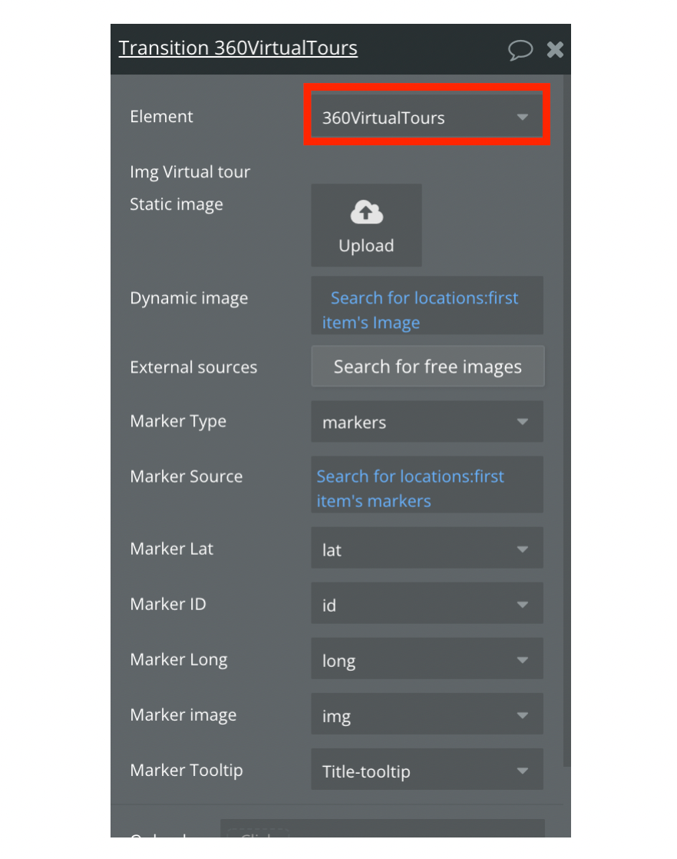Click the Marker Tooltip dropdown arrow
The width and height of the screenshot is (677, 859).
tap(523, 771)
